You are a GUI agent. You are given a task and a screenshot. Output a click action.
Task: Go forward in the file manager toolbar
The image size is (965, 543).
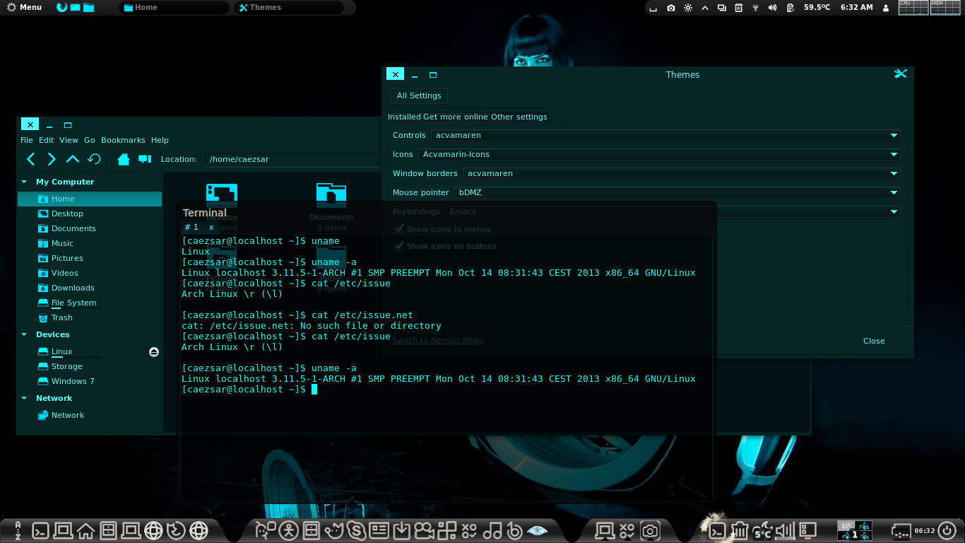51,159
